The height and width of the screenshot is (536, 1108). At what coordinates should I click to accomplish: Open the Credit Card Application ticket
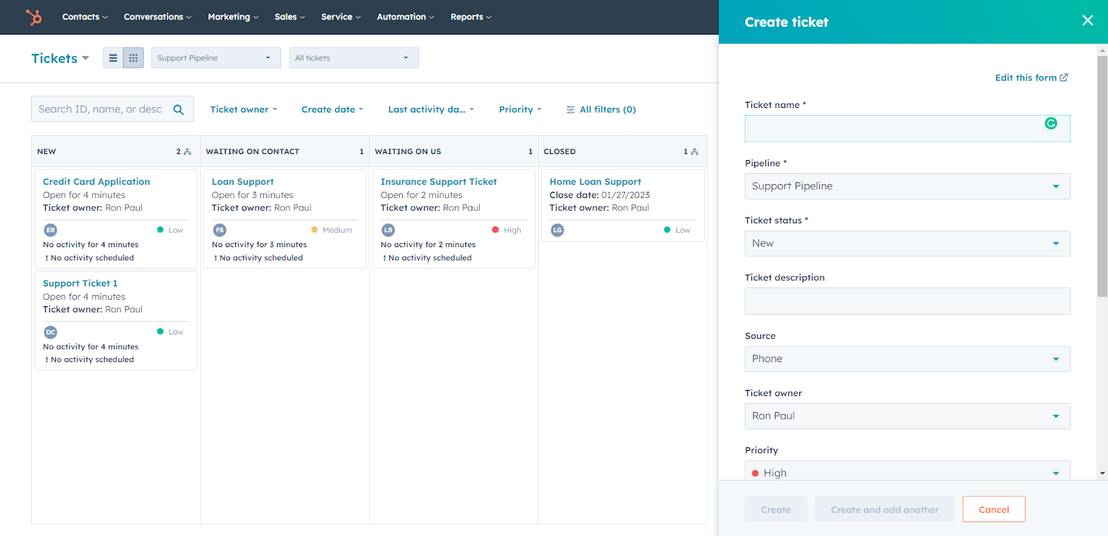tap(96, 181)
